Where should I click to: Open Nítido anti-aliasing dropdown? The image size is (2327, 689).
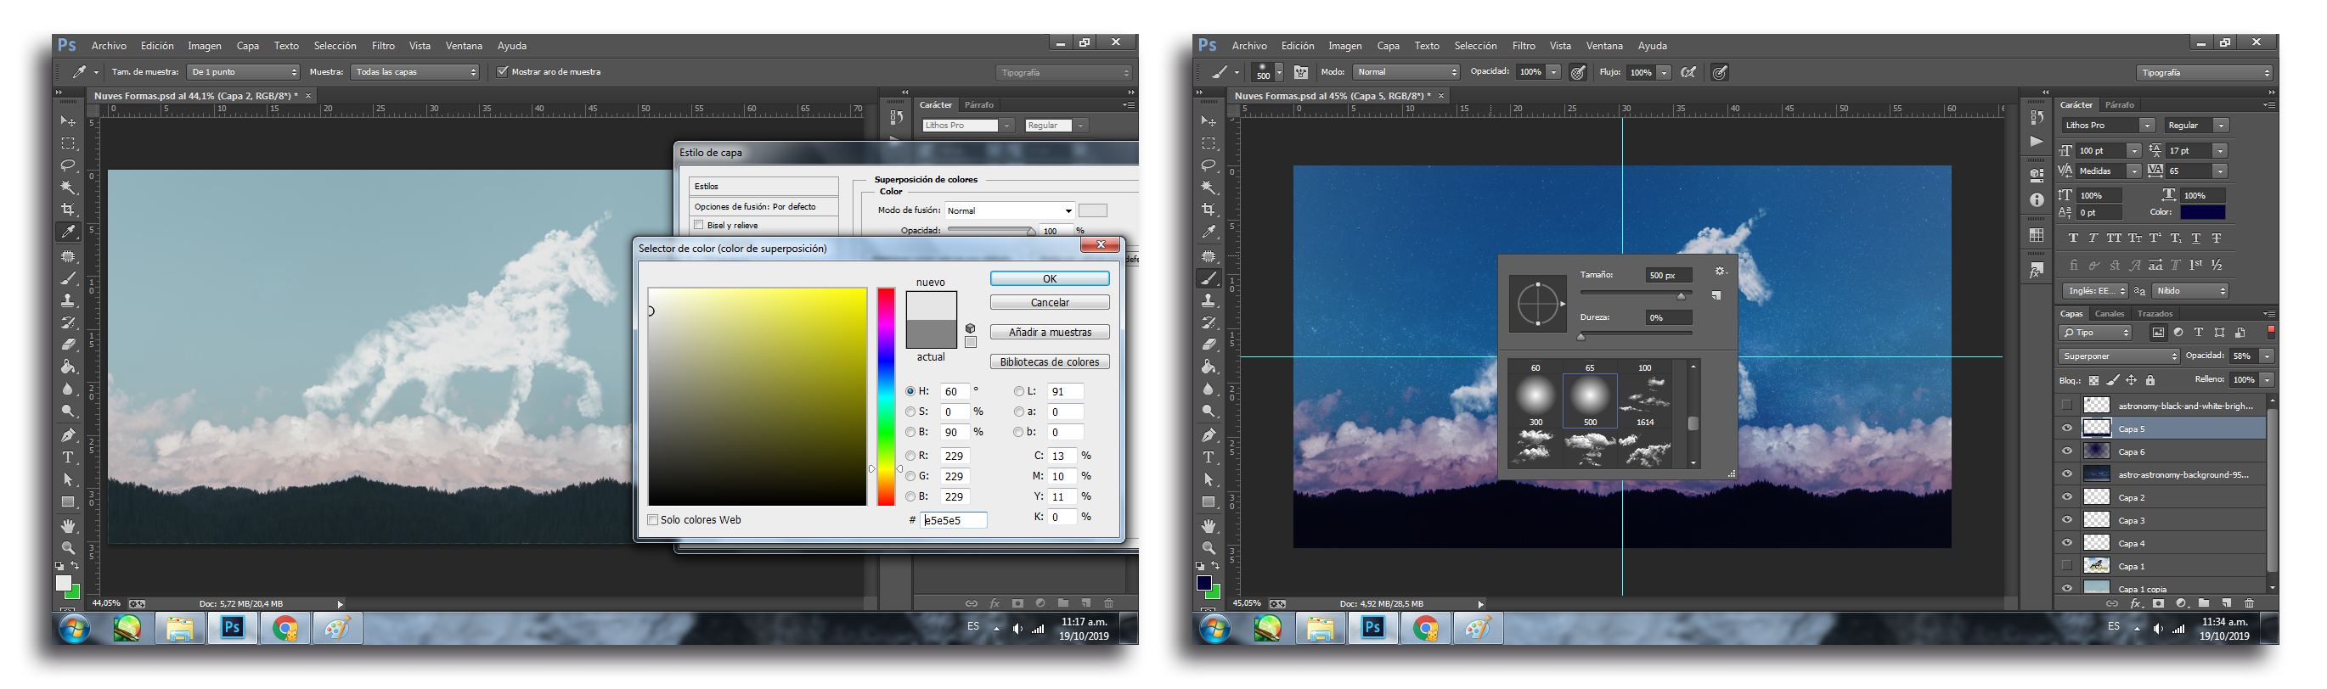[x=2190, y=291]
